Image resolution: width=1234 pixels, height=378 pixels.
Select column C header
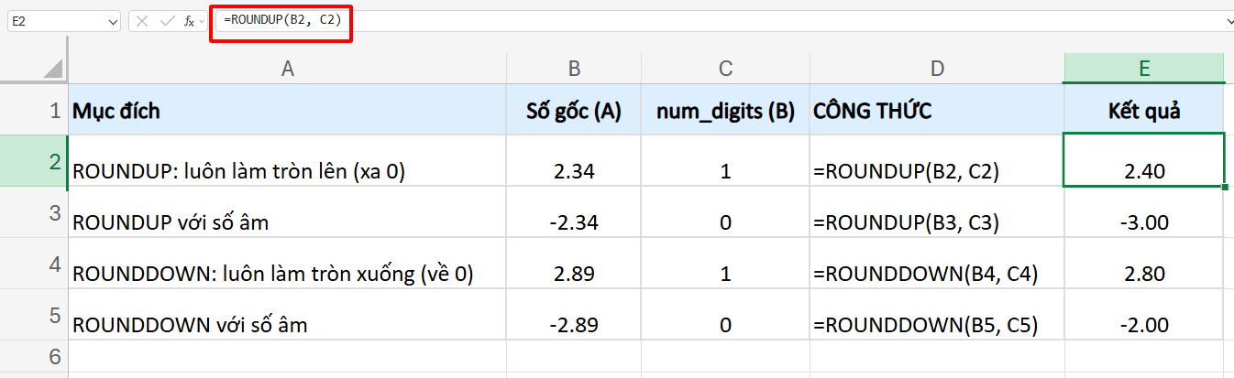[725, 69]
